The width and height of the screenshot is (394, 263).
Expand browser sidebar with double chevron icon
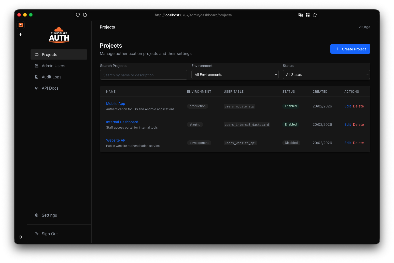[21, 237]
